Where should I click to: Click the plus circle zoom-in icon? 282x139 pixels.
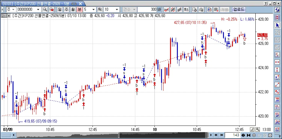[254, 135]
